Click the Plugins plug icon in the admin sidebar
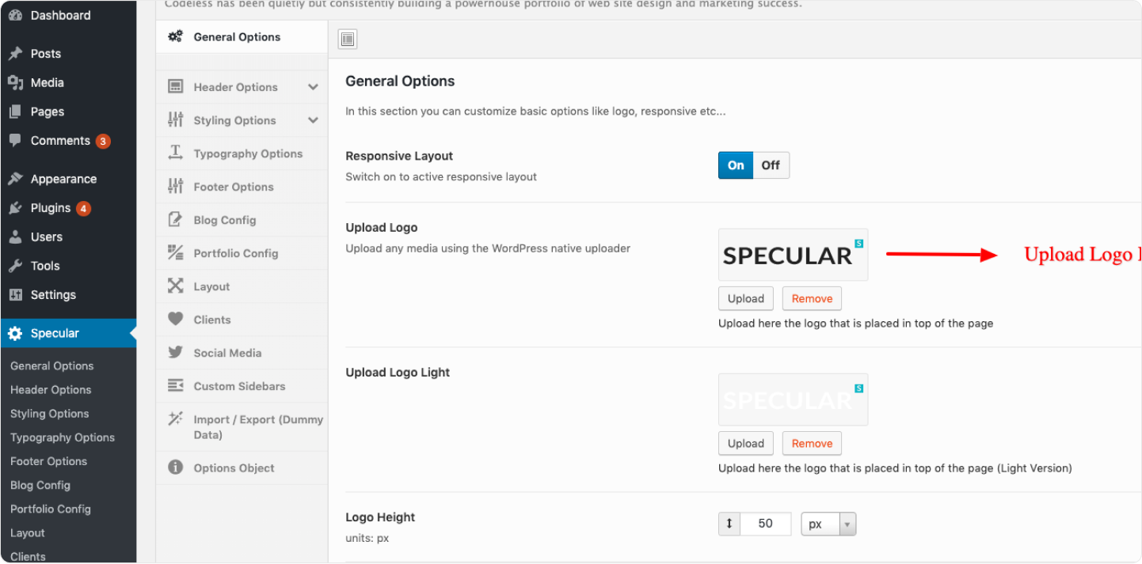Image resolution: width=1142 pixels, height=564 pixels. click(x=15, y=208)
